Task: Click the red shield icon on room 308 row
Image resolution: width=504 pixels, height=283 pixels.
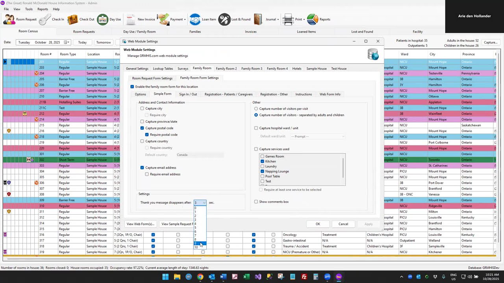Action: coord(9,194)
